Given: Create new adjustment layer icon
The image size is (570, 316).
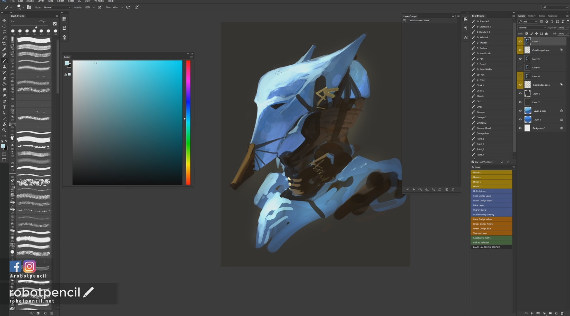Looking at the screenshot, I should click(544, 313).
